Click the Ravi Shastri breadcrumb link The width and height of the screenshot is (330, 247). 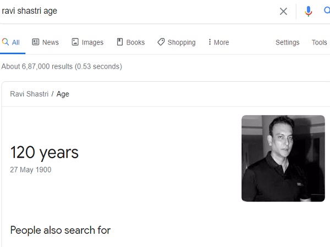coord(29,94)
